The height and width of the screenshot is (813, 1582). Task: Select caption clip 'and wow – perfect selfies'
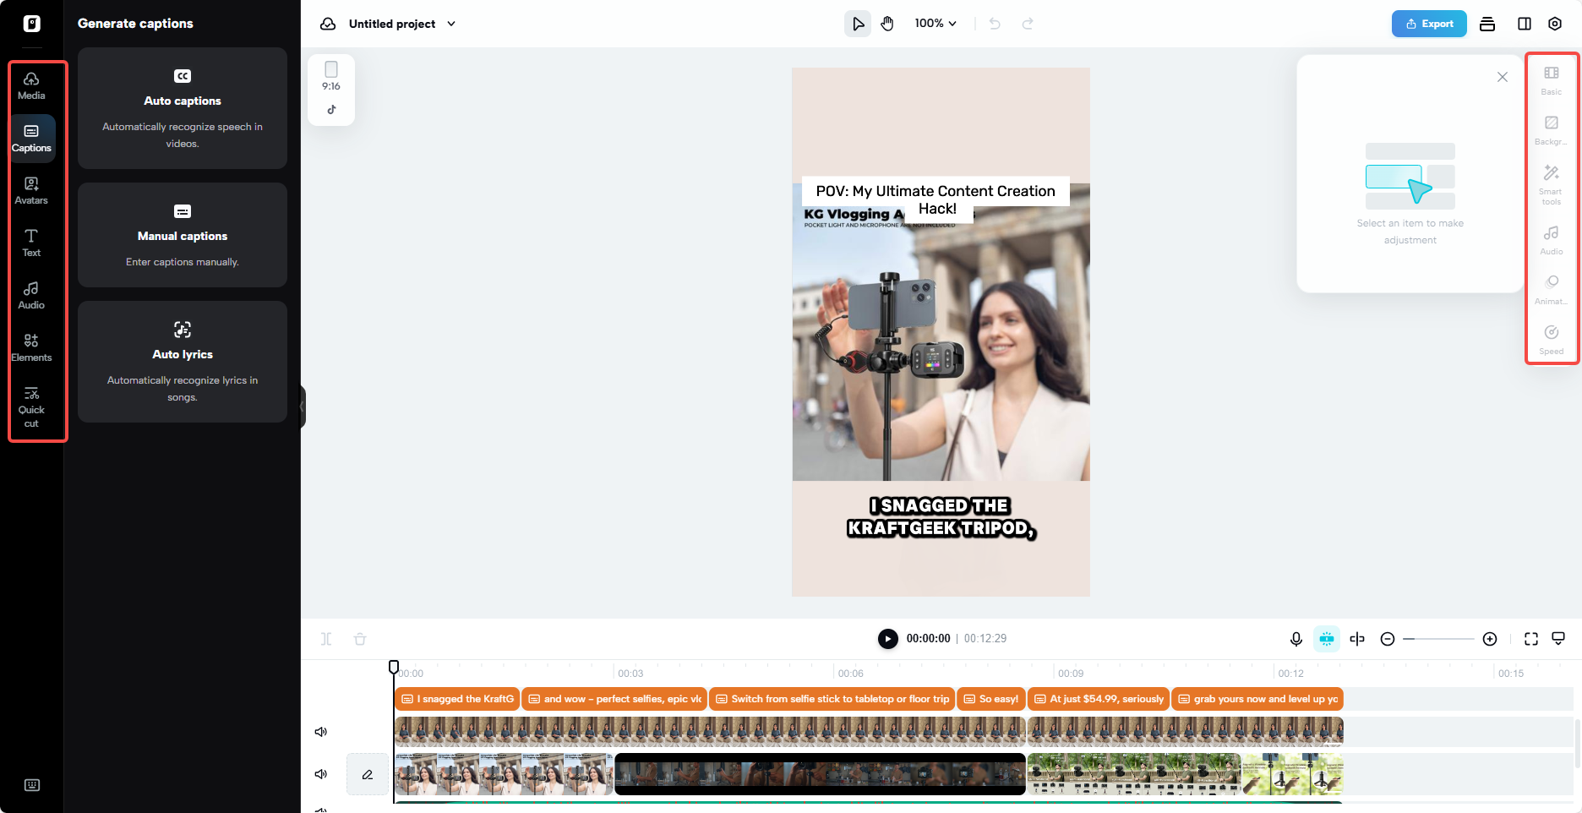(x=614, y=699)
